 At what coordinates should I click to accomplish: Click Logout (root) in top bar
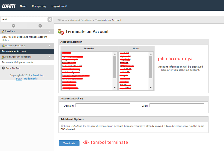tap(59, 6)
